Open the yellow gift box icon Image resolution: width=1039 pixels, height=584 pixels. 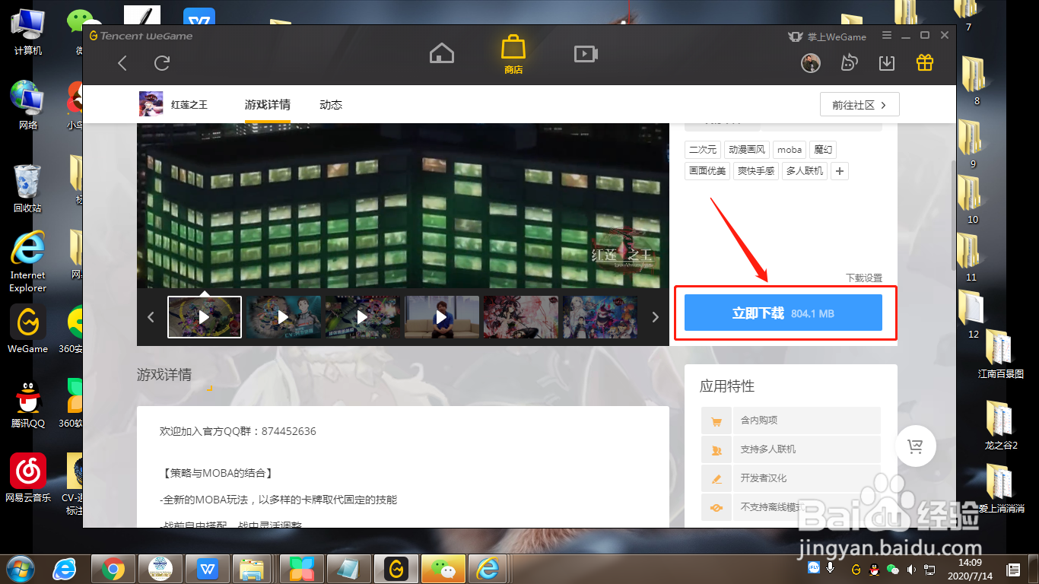coord(925,62)
